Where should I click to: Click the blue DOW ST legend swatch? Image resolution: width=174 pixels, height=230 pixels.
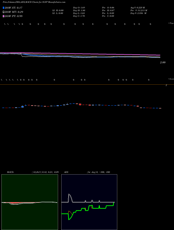tap(3, 8)
